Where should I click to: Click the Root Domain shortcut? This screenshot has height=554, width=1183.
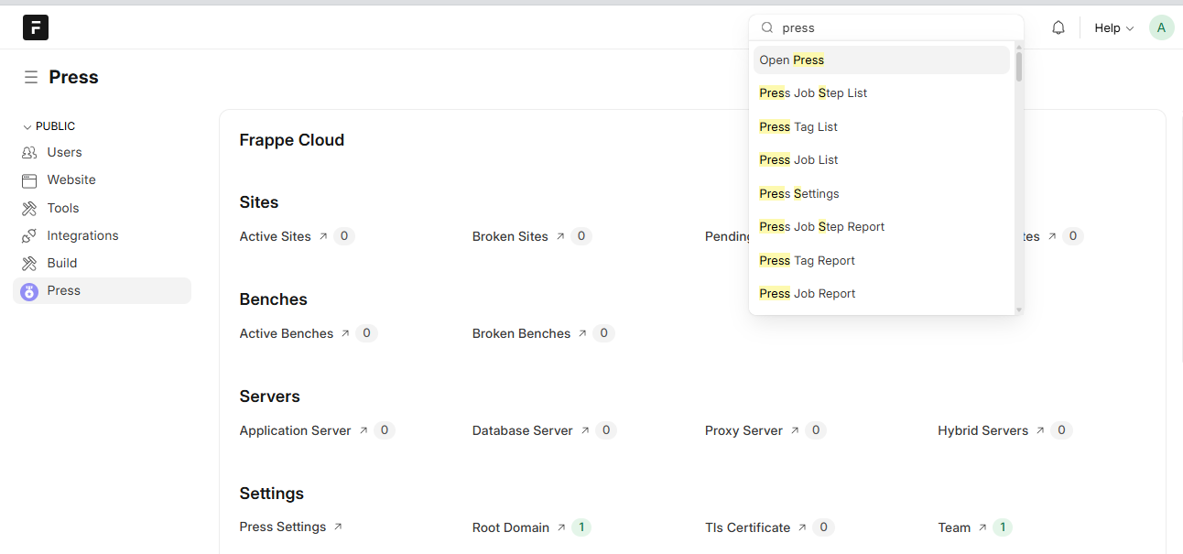(511, 527)
